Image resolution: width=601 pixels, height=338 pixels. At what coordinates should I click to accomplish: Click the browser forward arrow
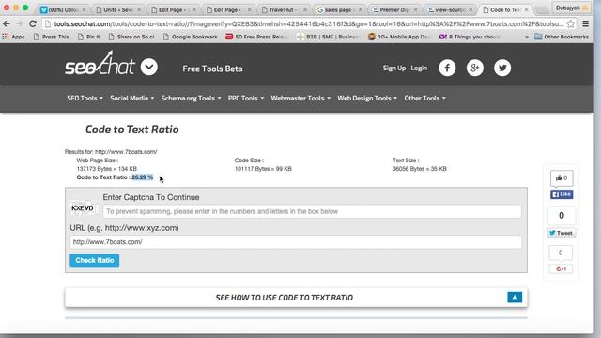tap(19, 23)
